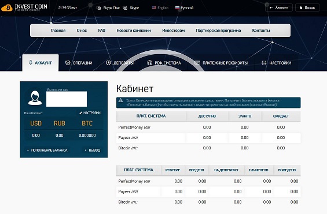Click Payeer USD row in upper table
This screenshot has width=327, height=214.
208,137
